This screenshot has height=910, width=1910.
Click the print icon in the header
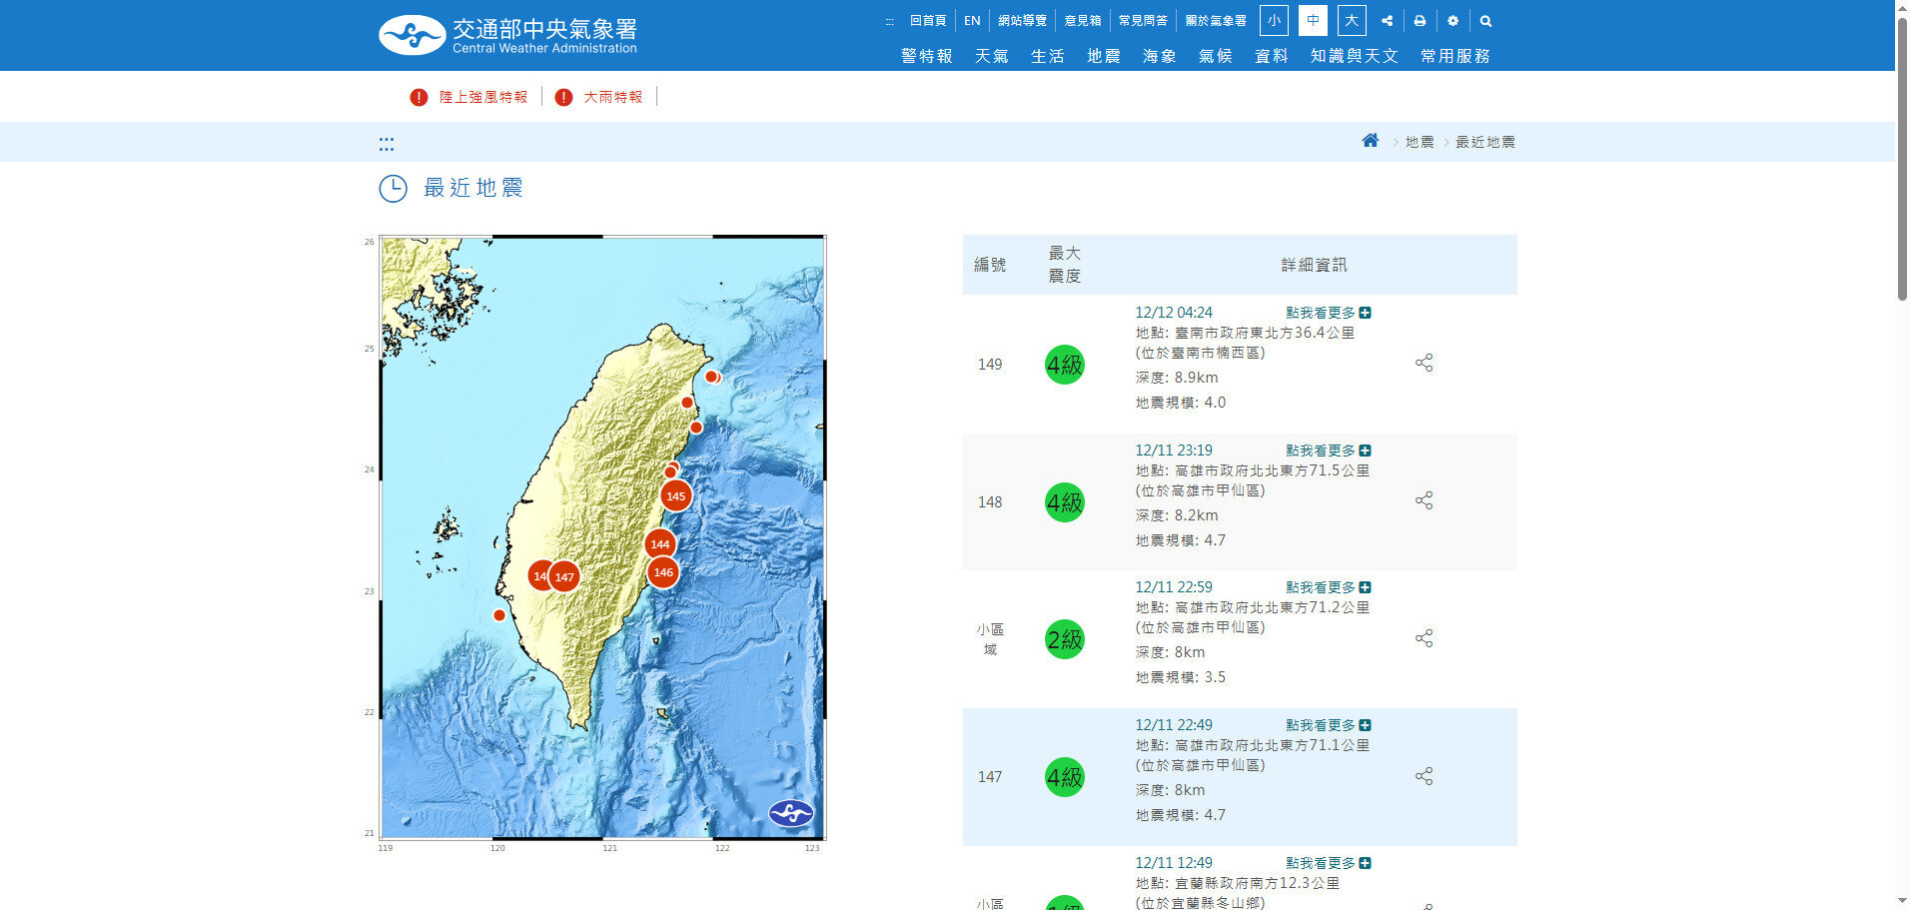click(1420, 21)
